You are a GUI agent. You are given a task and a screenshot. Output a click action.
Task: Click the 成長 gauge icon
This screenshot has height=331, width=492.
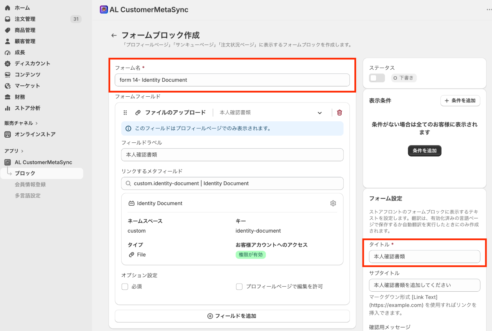8,53
